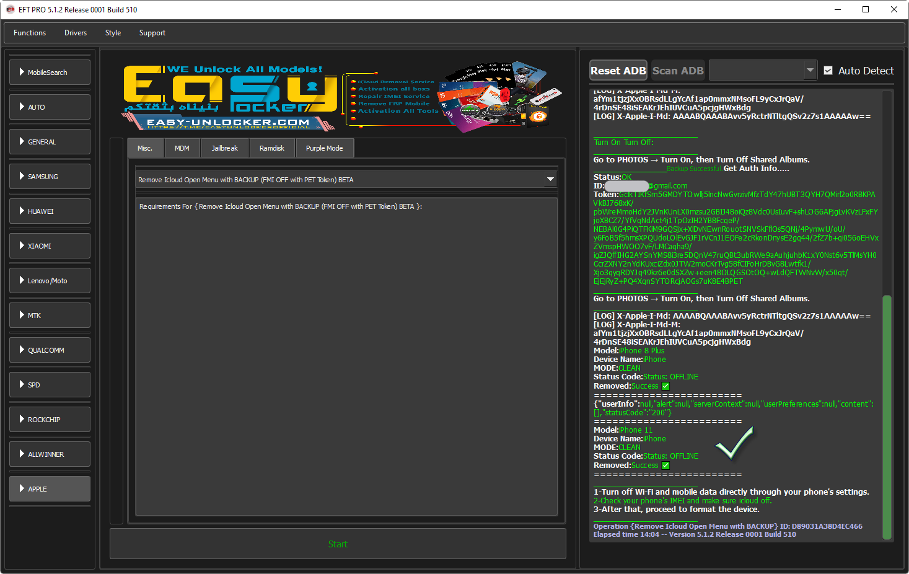909x574 pixels.
Task: Click the Reset ADB button
Action: click(x=618, y=71)
